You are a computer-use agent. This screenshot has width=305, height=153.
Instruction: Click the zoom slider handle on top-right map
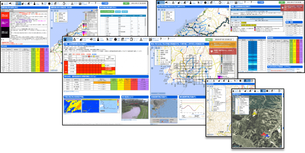click(x=159, y=19)
